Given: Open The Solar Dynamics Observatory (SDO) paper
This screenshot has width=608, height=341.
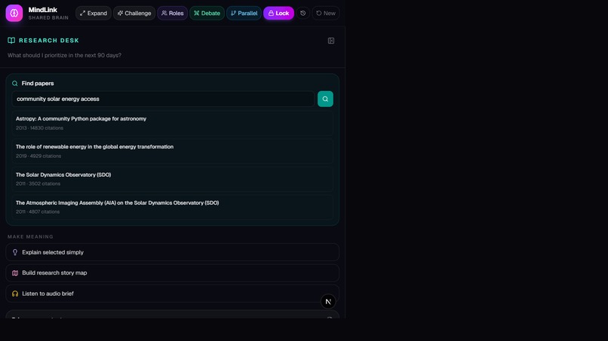Looking at the screenshot, I should [173, 179].
